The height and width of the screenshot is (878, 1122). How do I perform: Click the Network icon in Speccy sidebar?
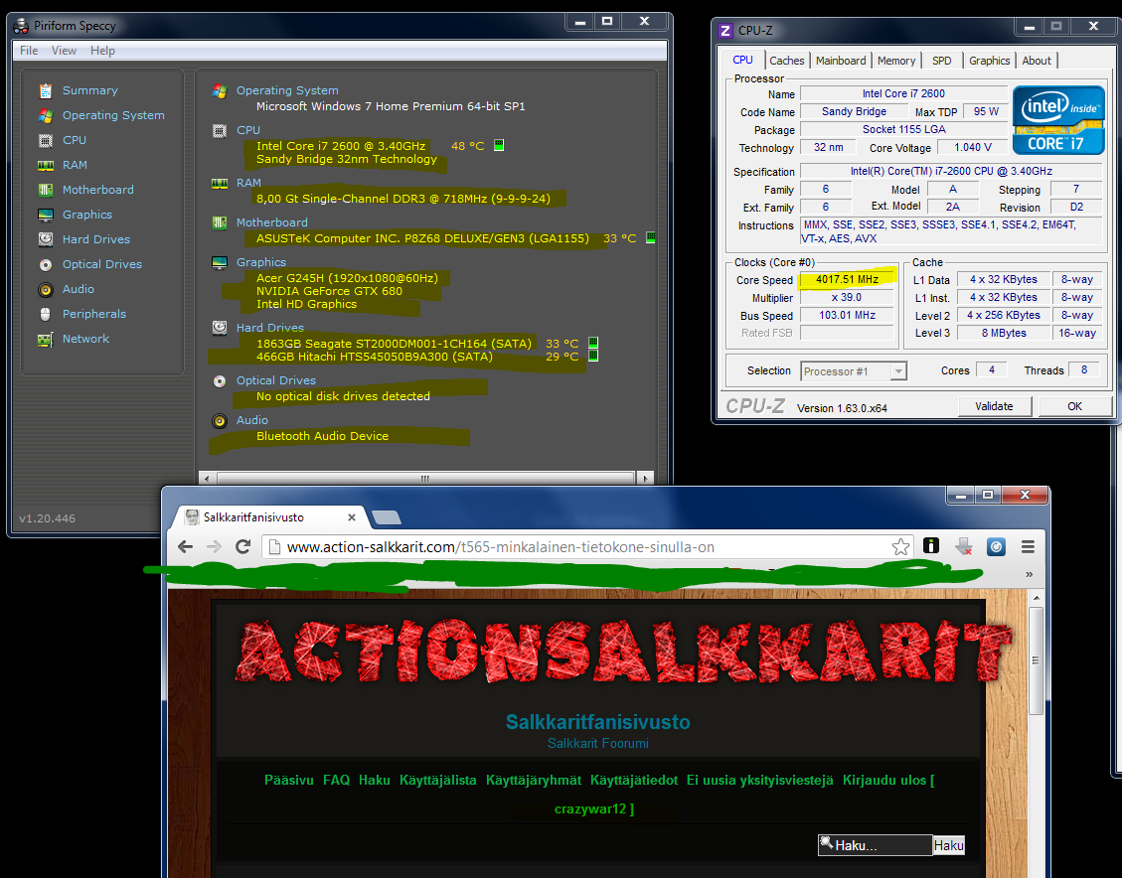[46, 339]
